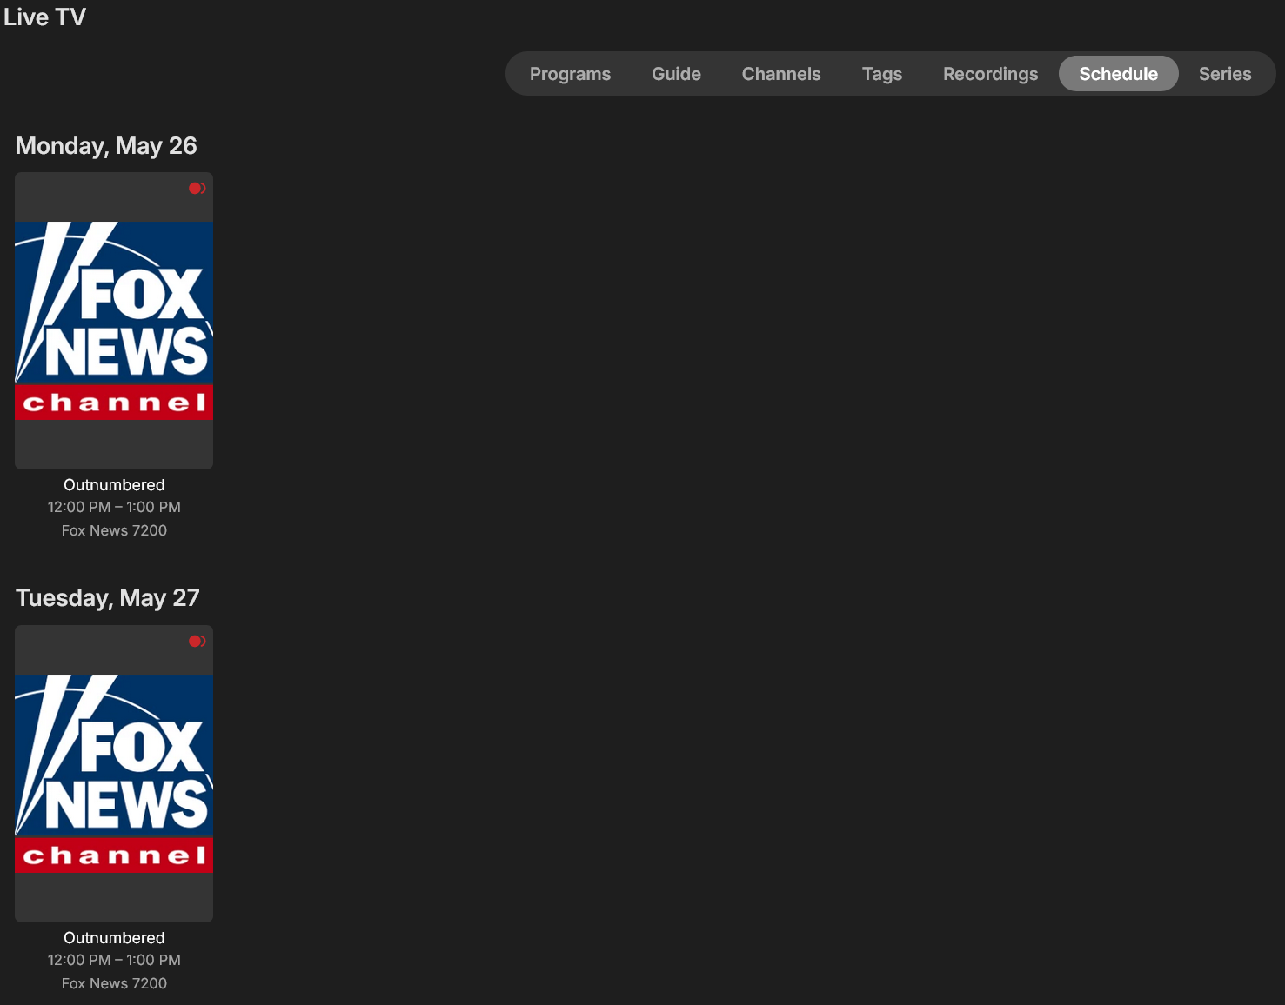The width and height of the screenshot is (1285, 1005).
Task: Switch to the Series tab
Action: click(1225, 74)
